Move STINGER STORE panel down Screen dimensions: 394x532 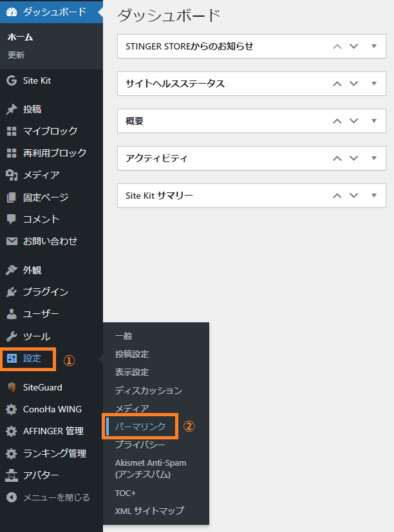tap(354, 46)
